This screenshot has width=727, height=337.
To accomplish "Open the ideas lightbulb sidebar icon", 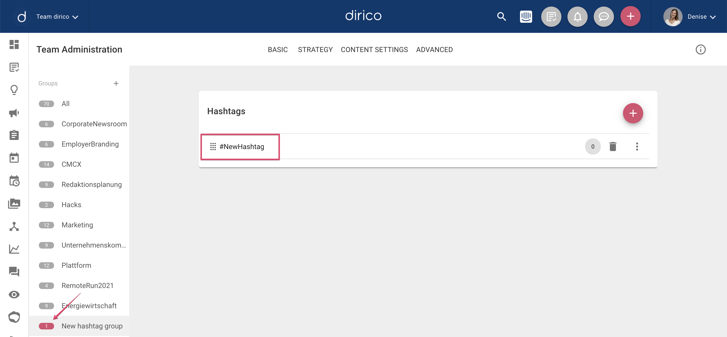I will click(x=14, y=90).
